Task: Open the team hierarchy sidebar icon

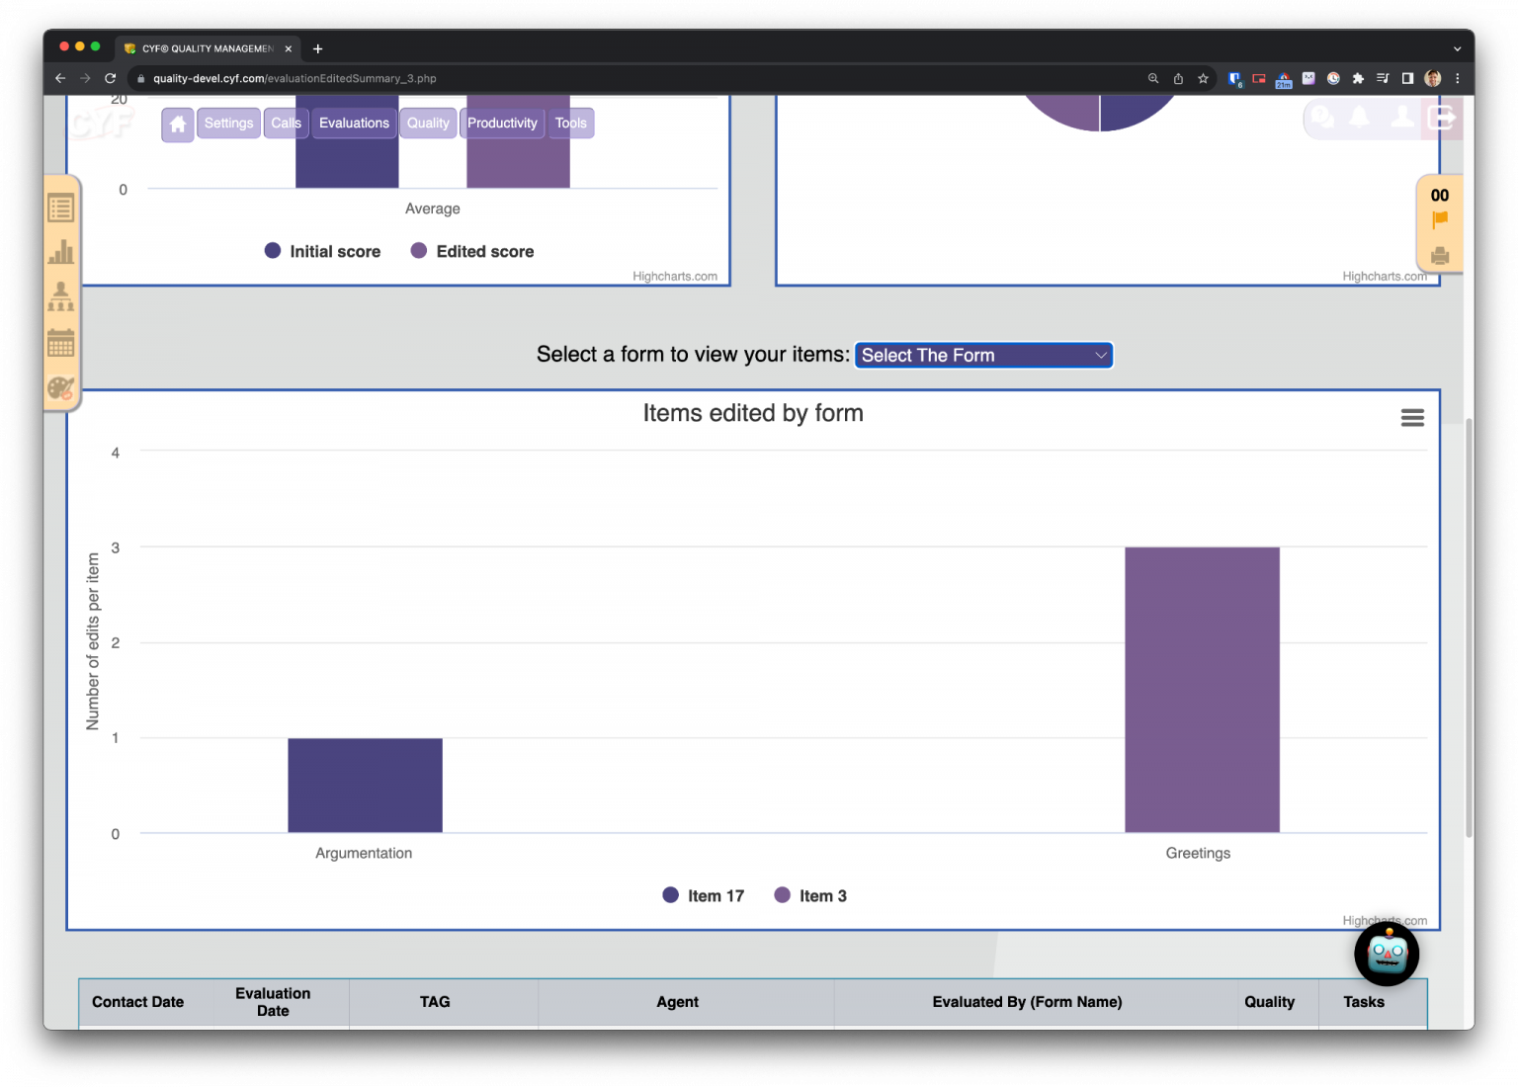Action: pos(60,296)
